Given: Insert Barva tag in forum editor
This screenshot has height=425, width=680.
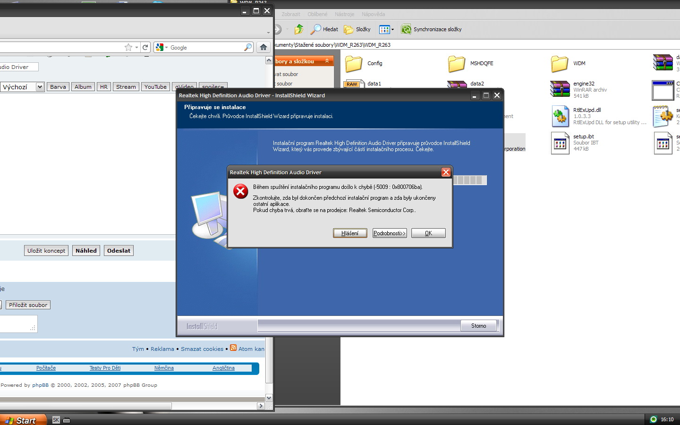Looking at the screenshot, I should pos(58,87).
